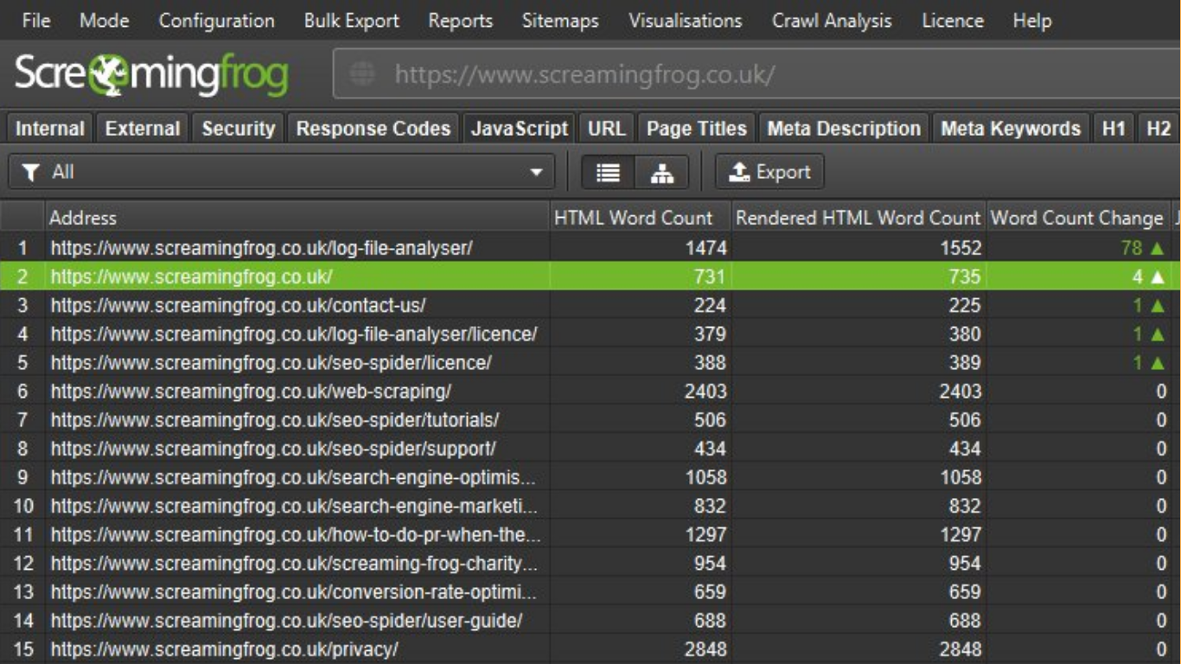Click the globe icon in URL bar

tap(362, 74)
